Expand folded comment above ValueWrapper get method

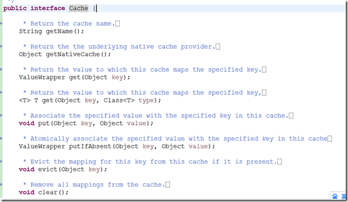pos(1,70)
